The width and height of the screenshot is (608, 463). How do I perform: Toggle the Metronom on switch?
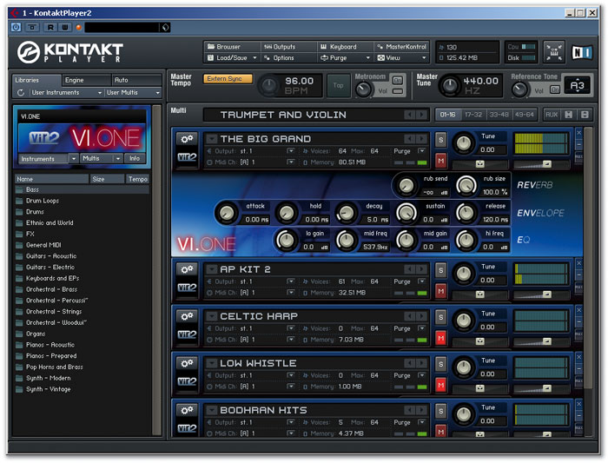coord(398,80)
